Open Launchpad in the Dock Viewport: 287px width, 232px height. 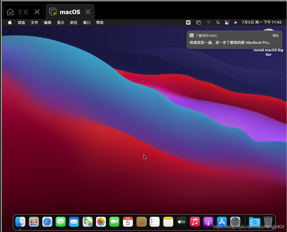34,222
